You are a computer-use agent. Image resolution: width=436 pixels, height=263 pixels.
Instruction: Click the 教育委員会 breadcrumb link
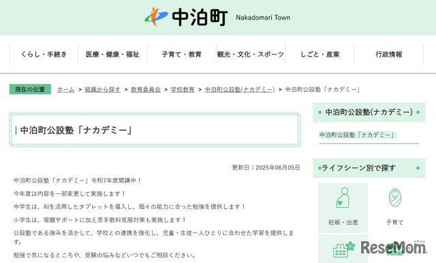pos(146,89)
